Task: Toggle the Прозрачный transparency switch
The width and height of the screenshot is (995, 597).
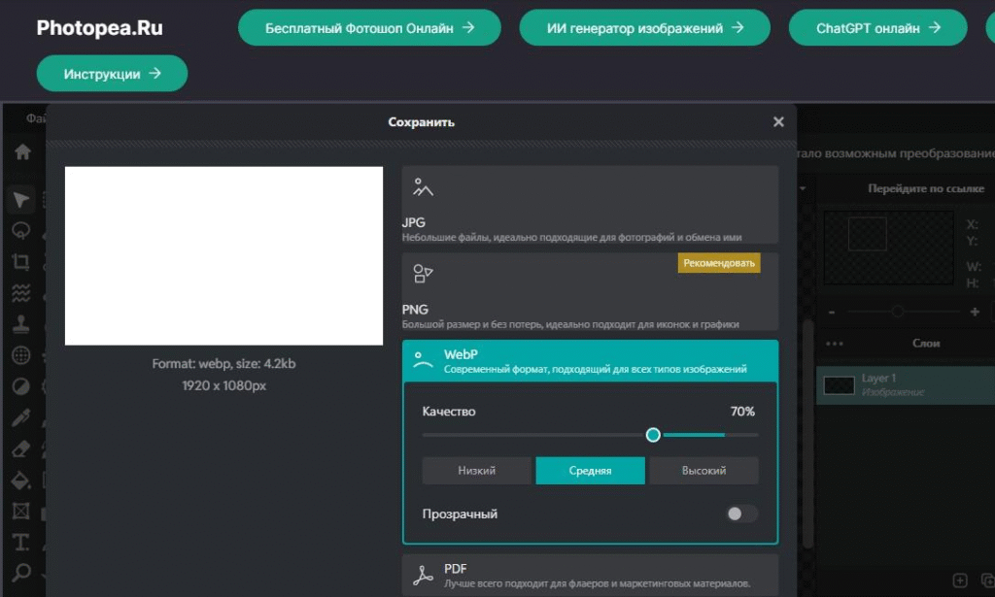Action: click(x=741, y=514)
